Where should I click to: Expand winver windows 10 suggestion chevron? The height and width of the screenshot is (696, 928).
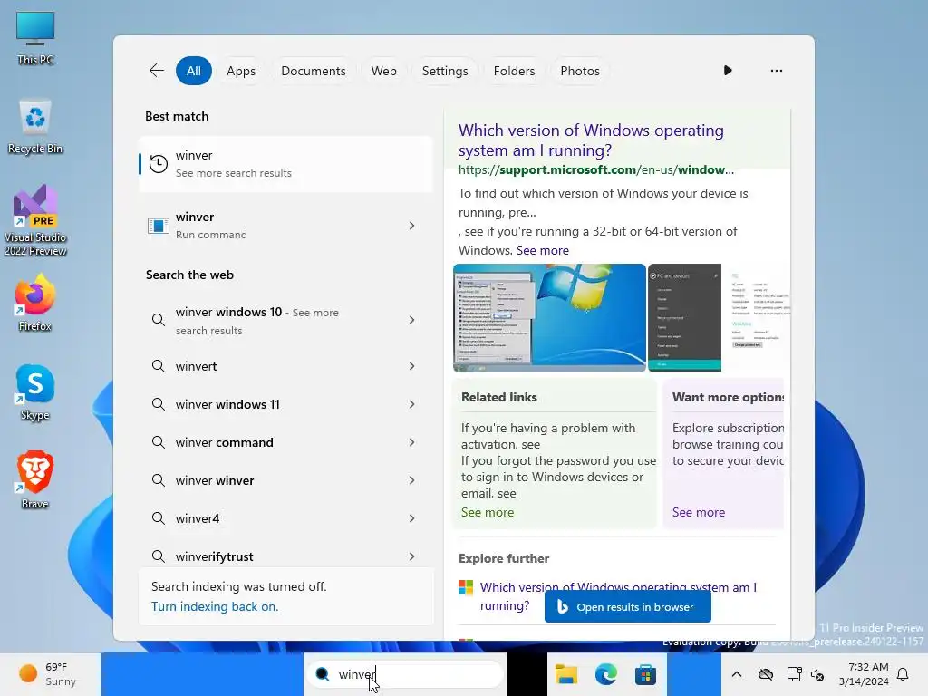coord(411,320)
